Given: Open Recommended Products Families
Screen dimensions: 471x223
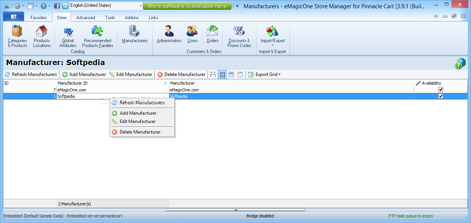Looking at the screenshot, I should [98, 36].
